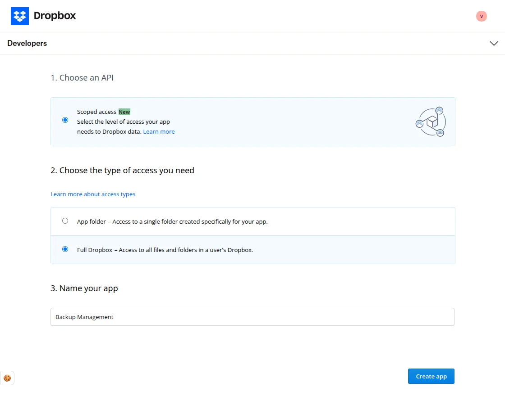Click '2. Choose the type of access' heading

point(122,171)
